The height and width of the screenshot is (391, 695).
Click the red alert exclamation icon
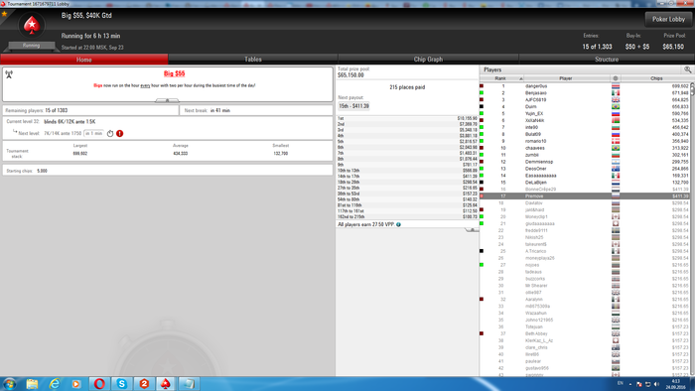(x=120, y=133)
